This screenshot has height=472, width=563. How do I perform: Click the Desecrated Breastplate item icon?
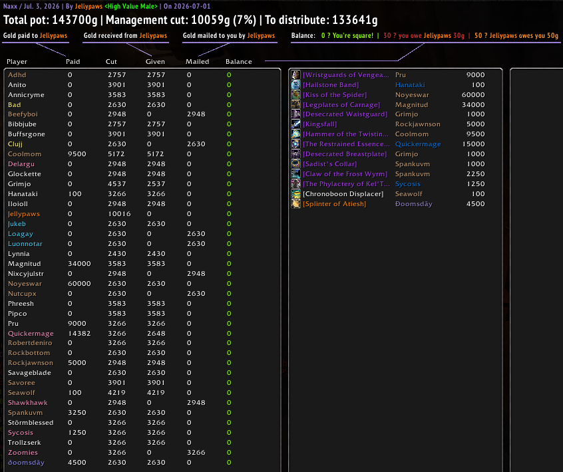pyautogui.click(x=295, y=154)
